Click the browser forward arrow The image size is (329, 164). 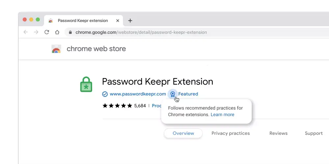pos(36,32)
